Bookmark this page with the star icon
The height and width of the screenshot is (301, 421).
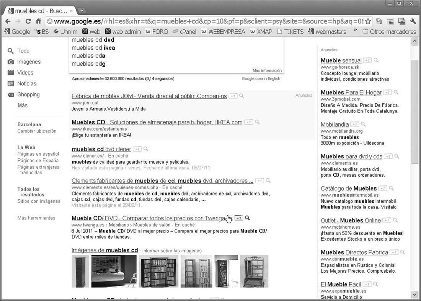click(368, 21)
